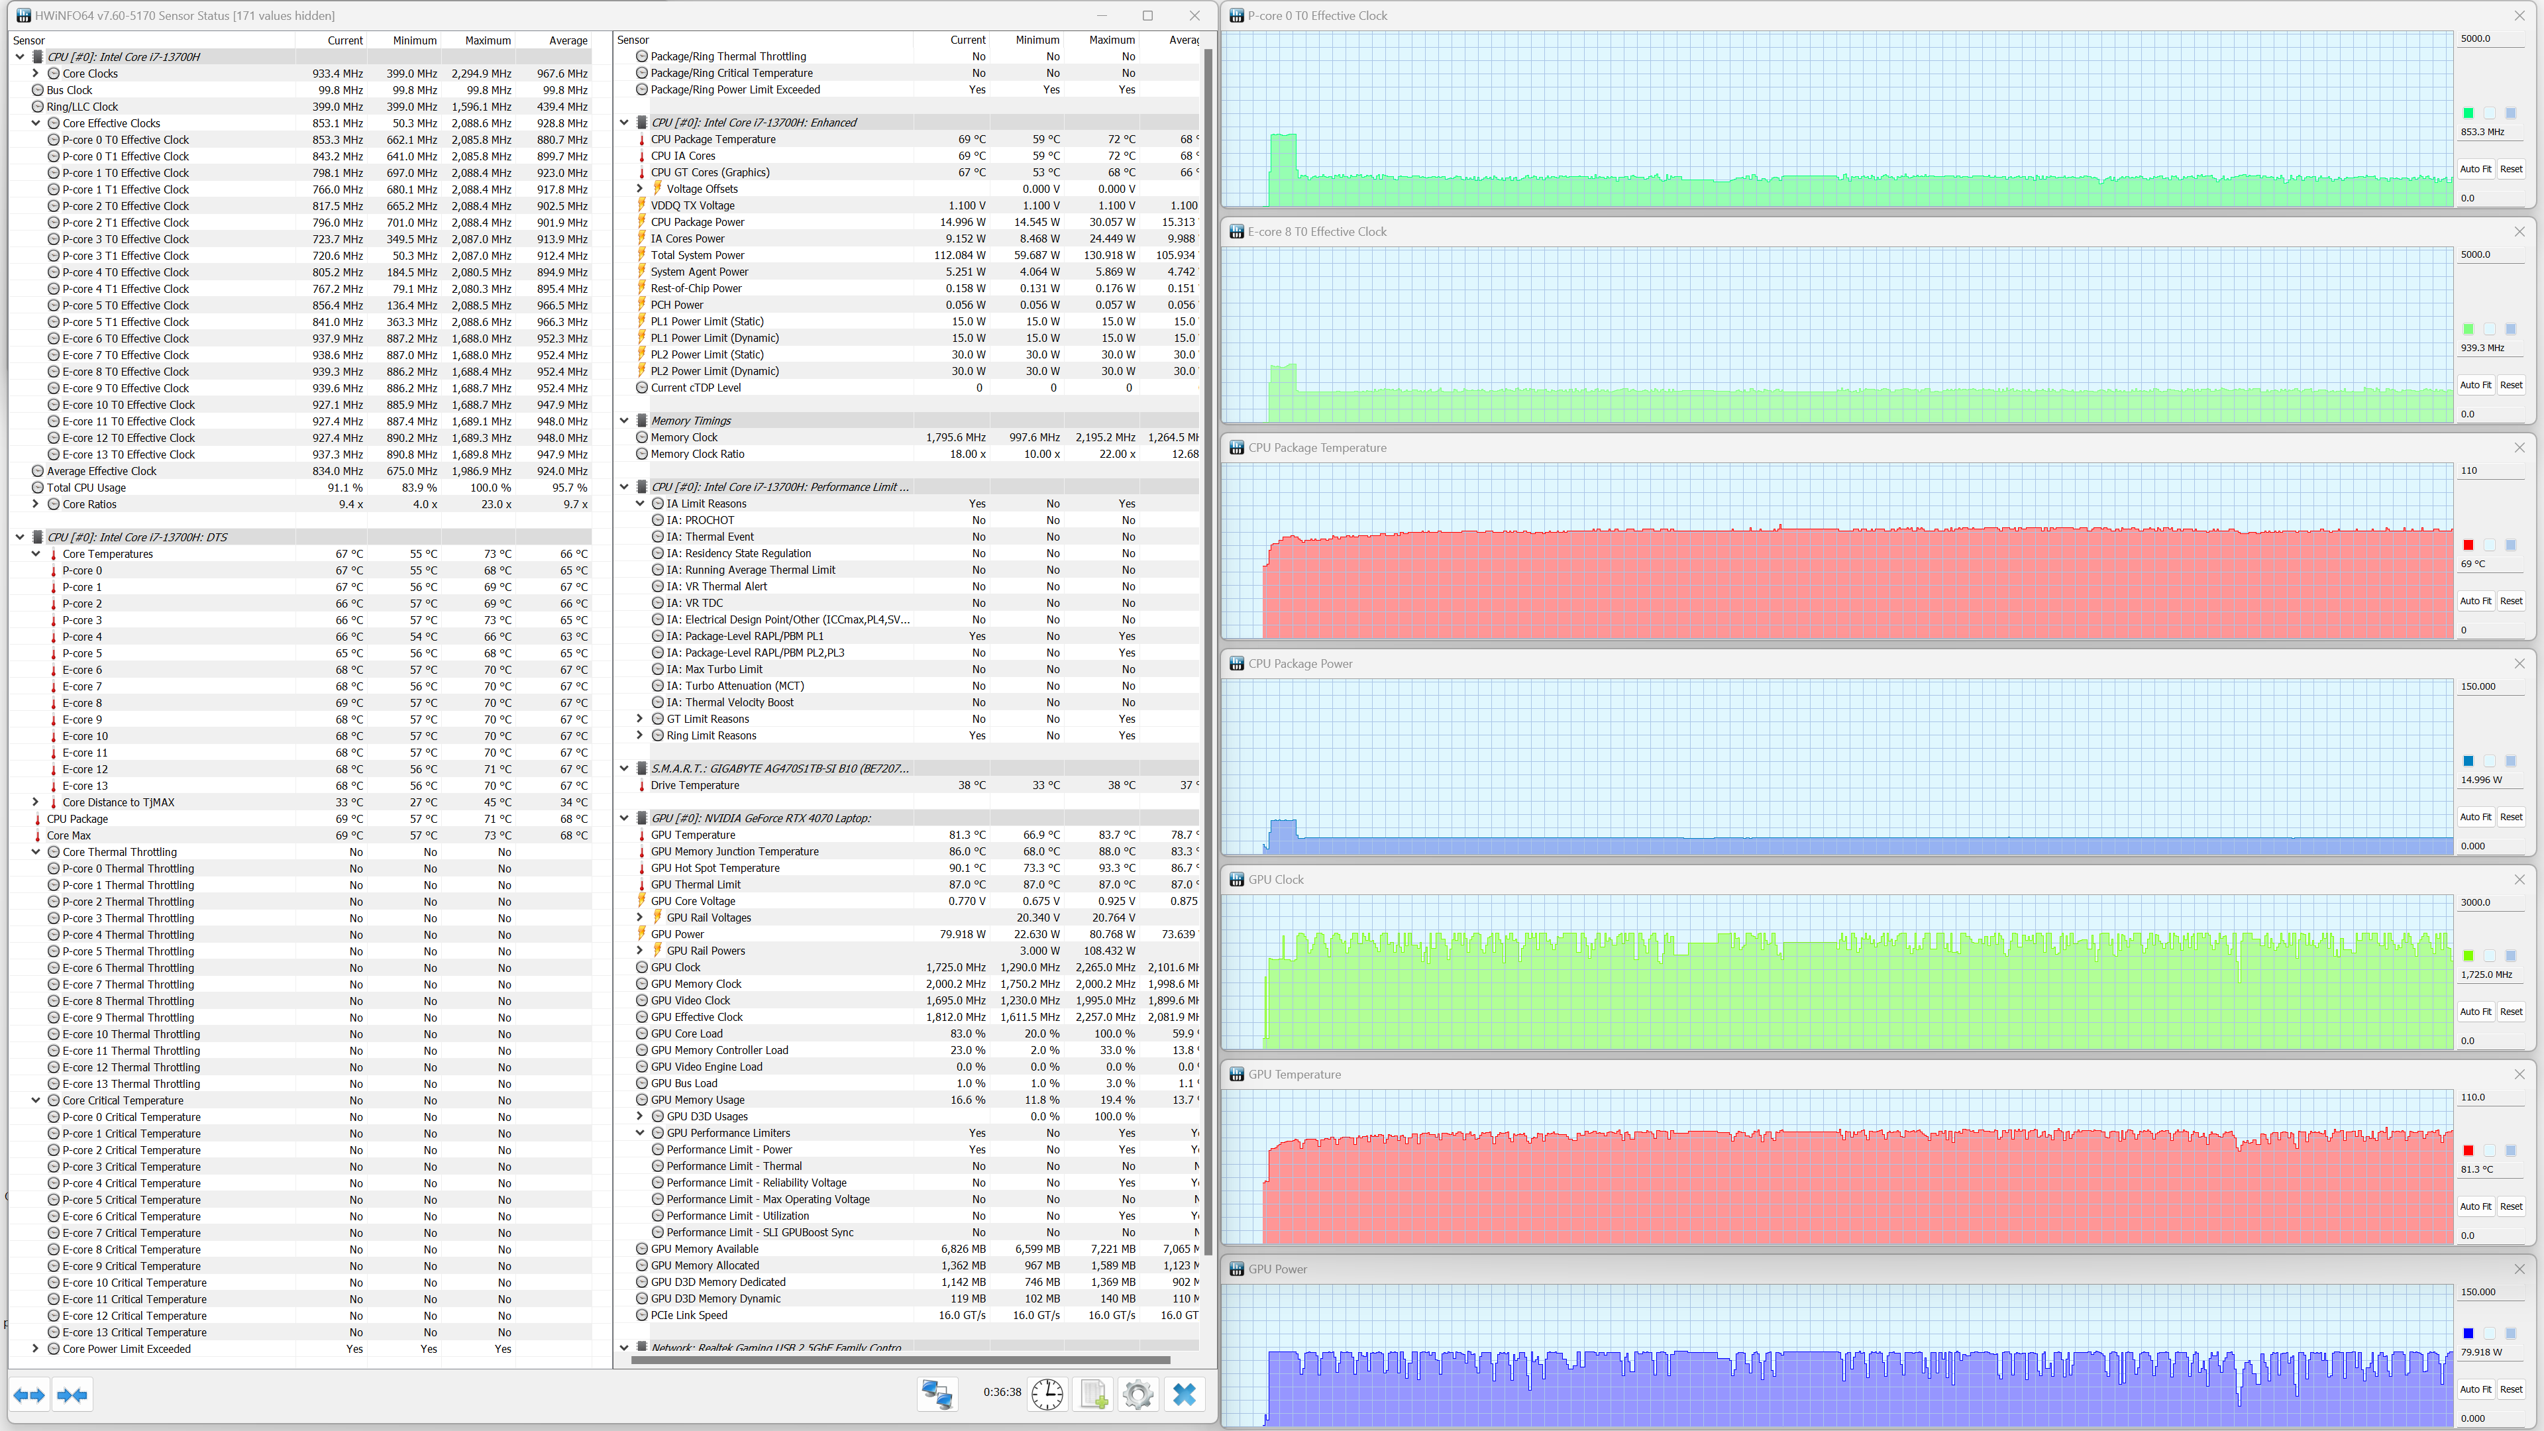
Task: Start logging with the document-plus icon
Action: (1093, 1395)
